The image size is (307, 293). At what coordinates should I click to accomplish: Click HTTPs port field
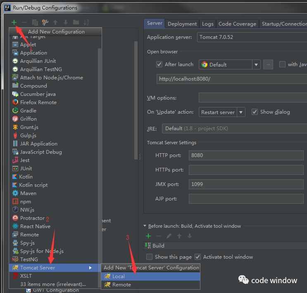click(x=246, y=170)
